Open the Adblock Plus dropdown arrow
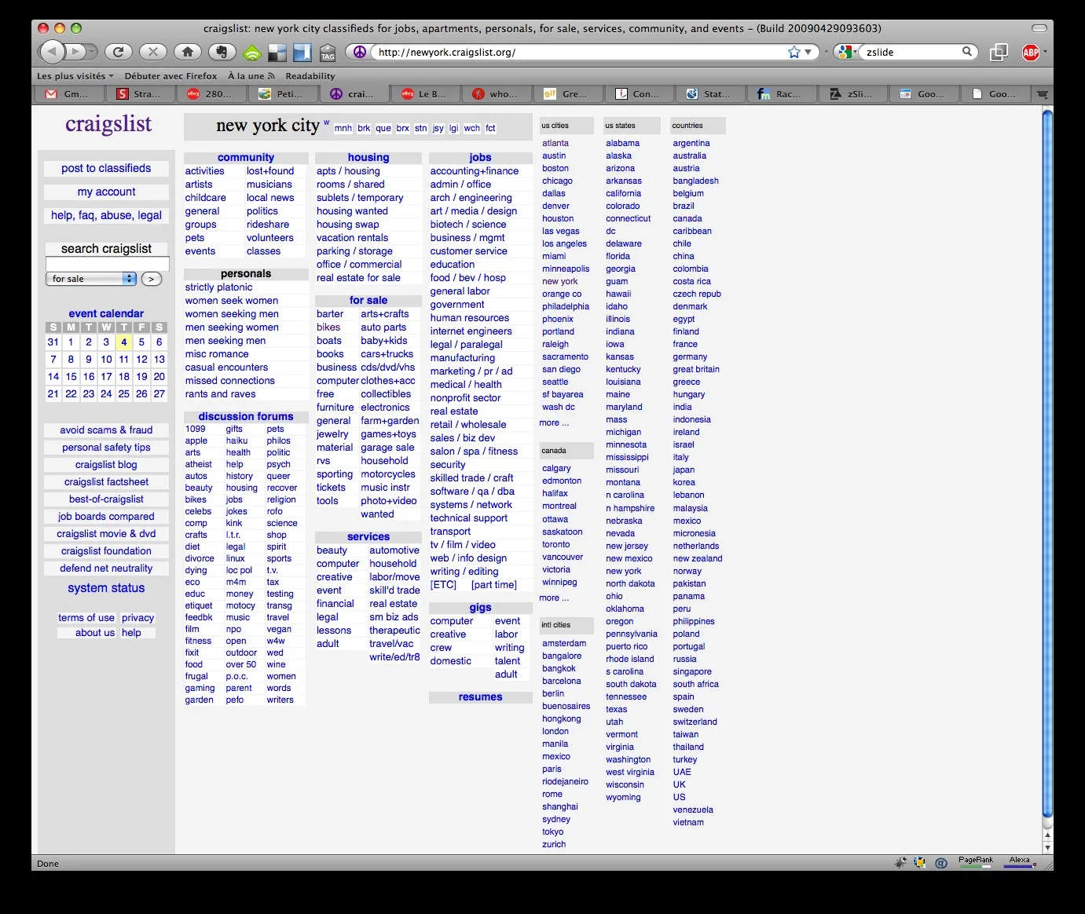This screenshot has height=914, width=1085. (1046, 52)
